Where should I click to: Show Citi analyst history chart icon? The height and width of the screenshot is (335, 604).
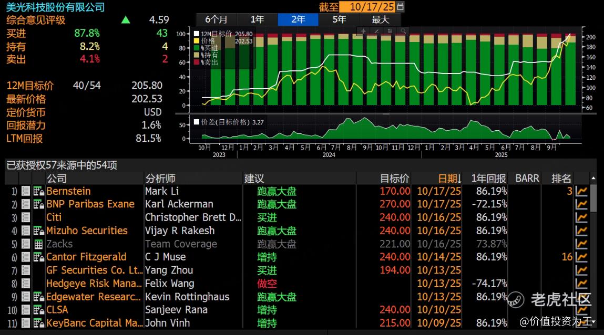(x=581, y=217)
